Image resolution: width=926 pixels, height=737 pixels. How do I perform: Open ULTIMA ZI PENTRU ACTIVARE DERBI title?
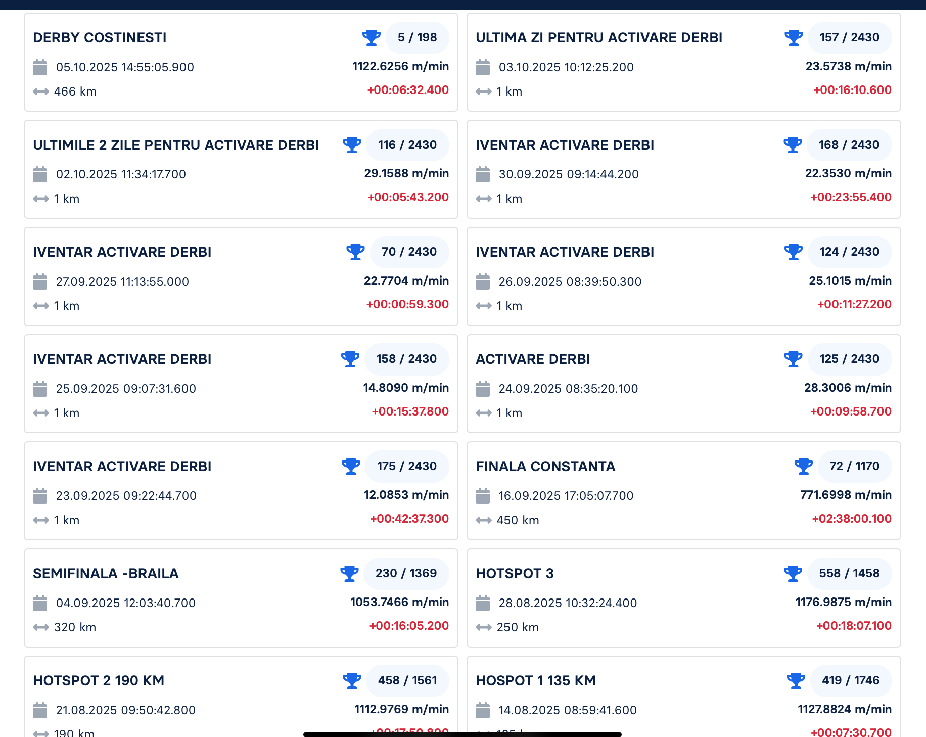pyautogui.click(x=599, y=38)
